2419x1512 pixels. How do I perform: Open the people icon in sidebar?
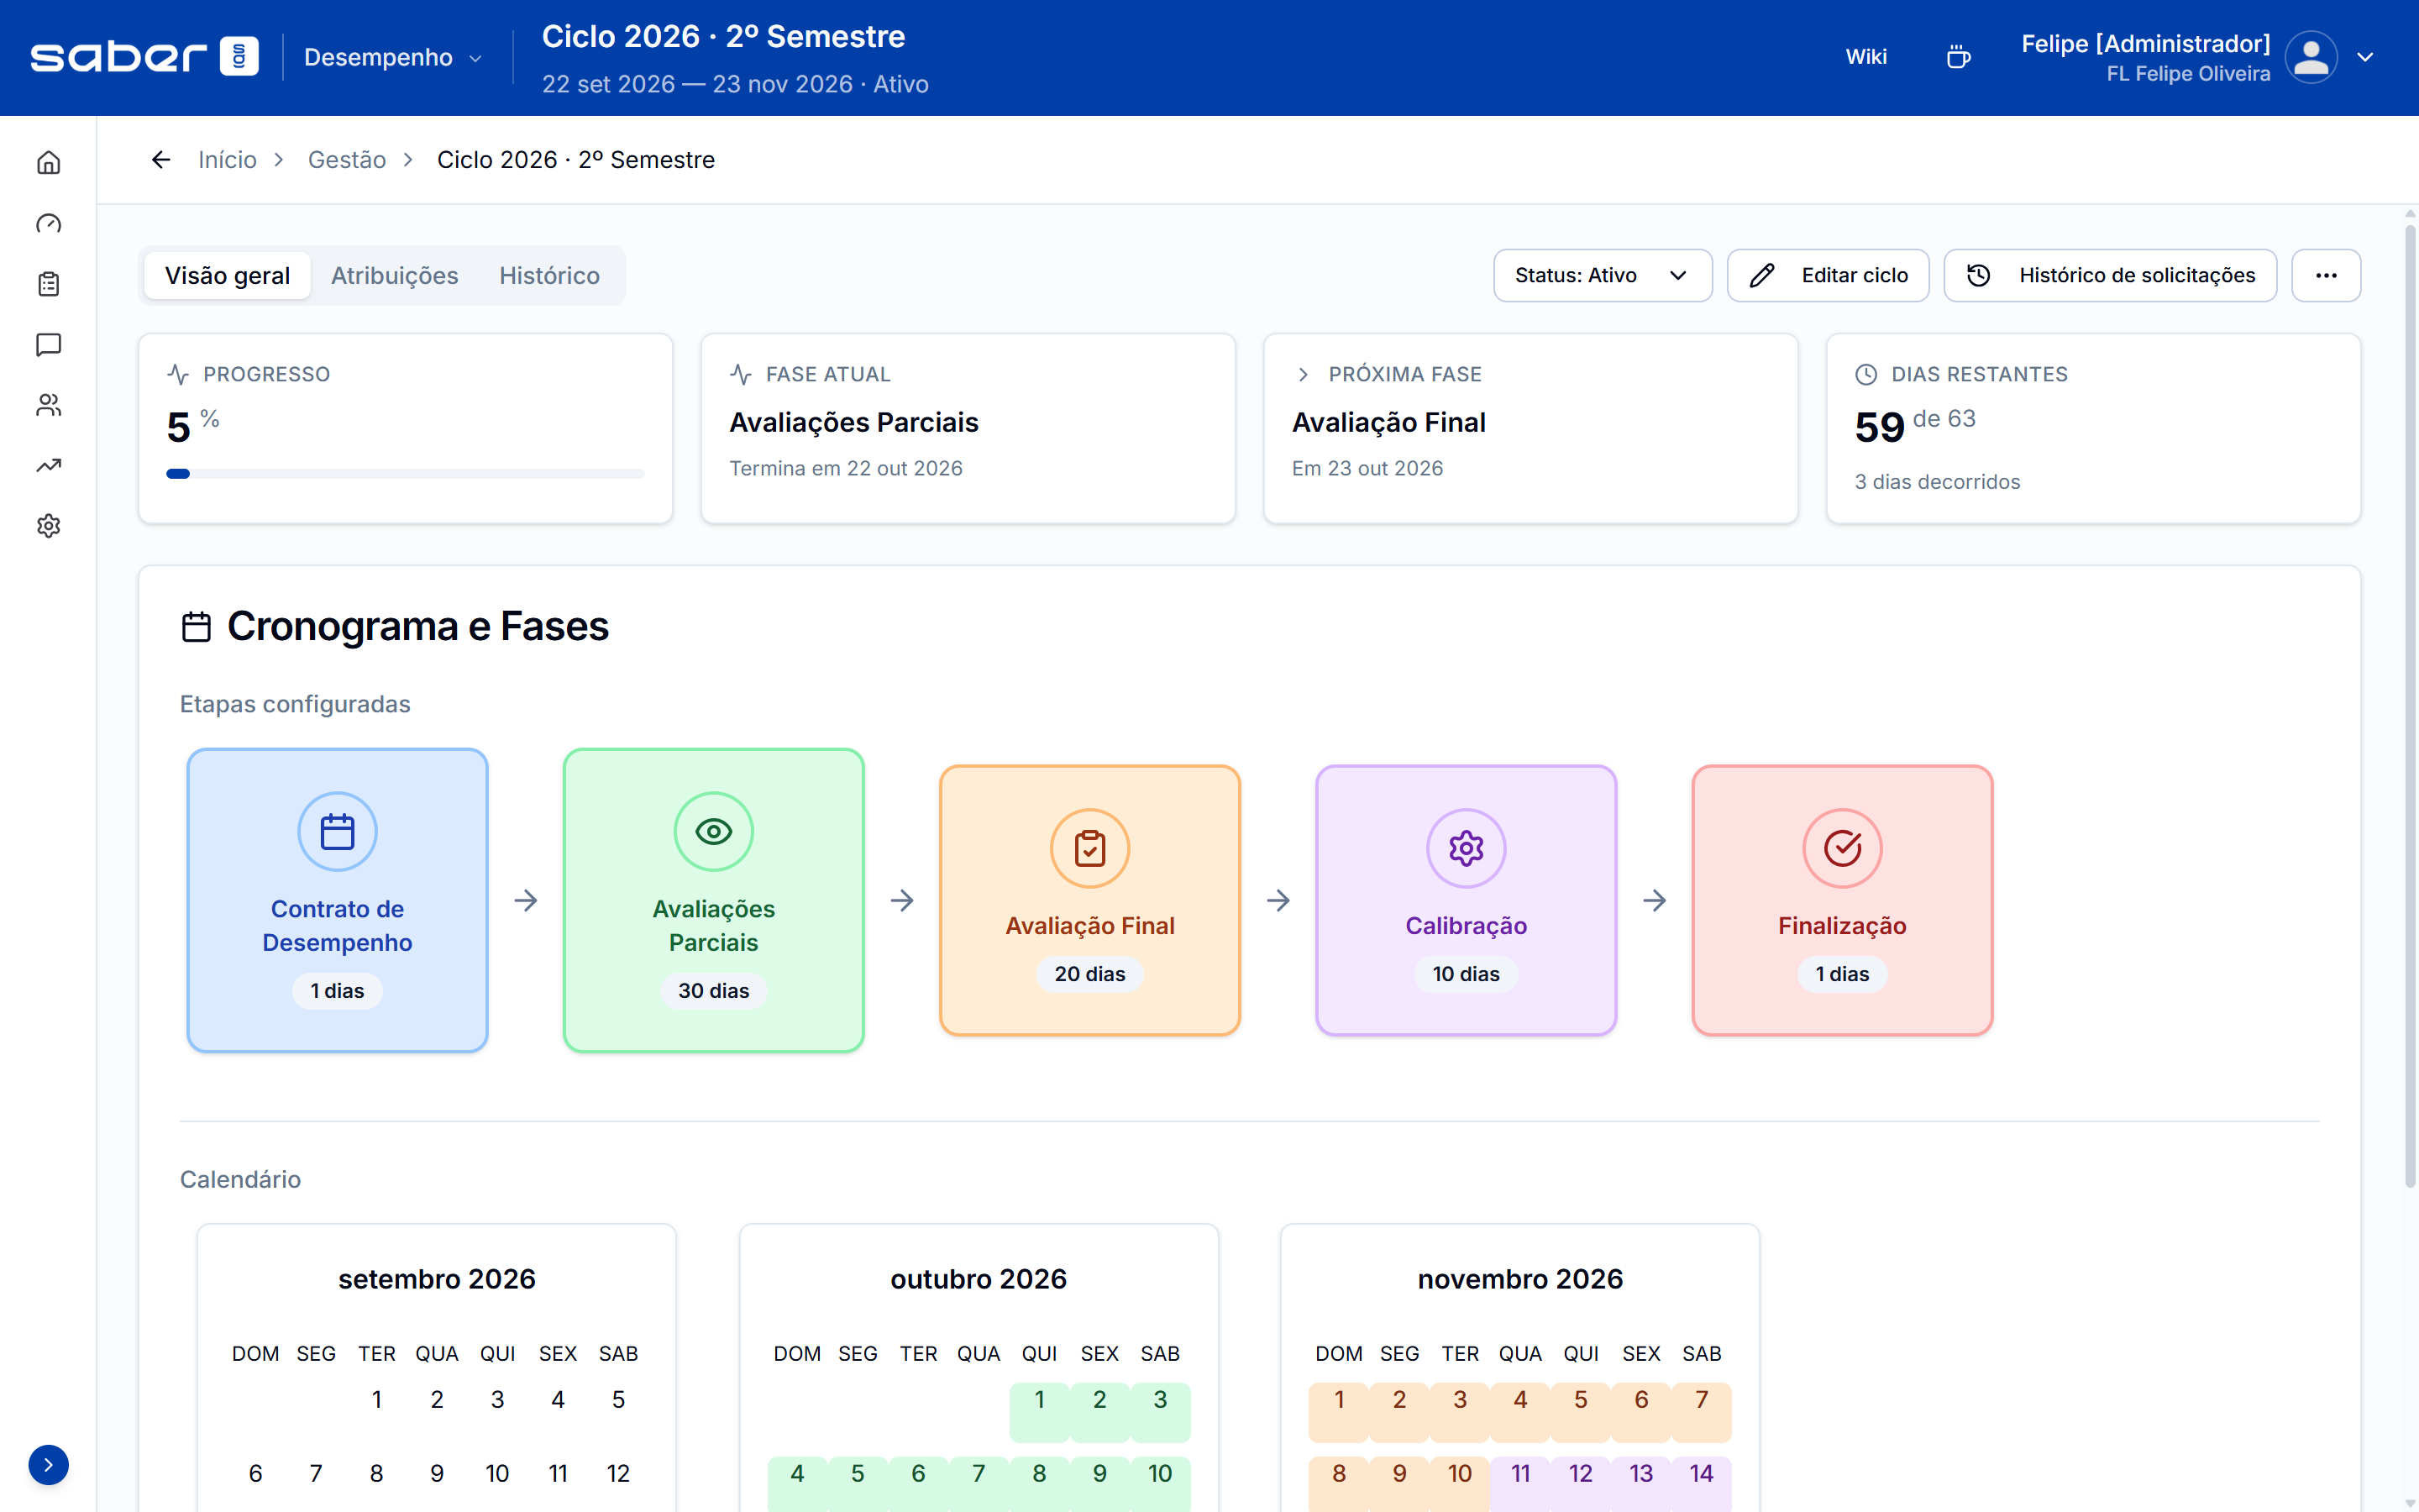48,405
